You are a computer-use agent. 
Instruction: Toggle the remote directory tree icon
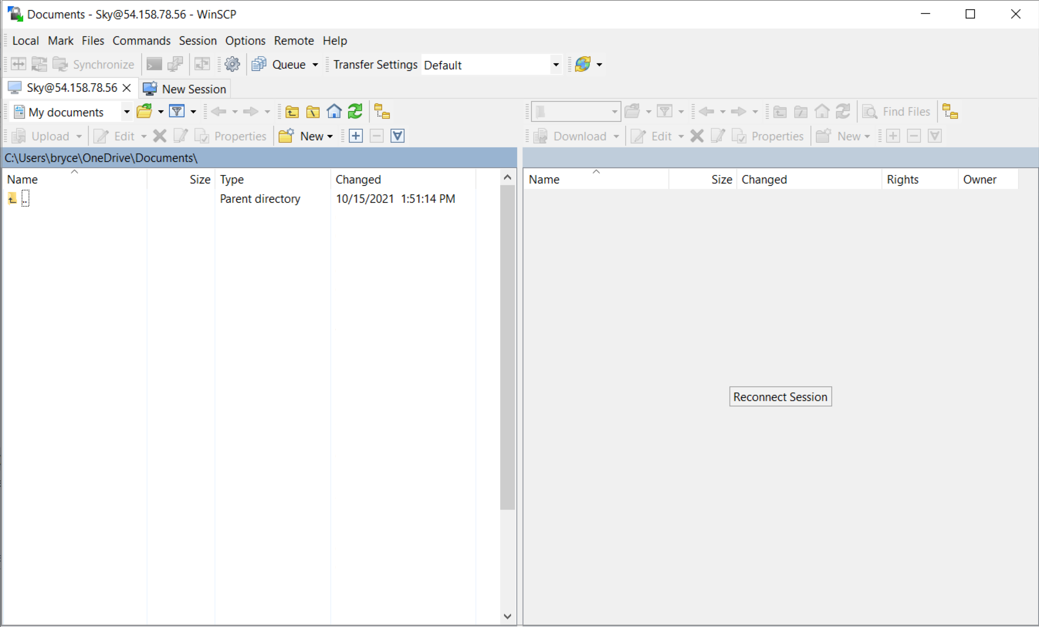point(950,112)
